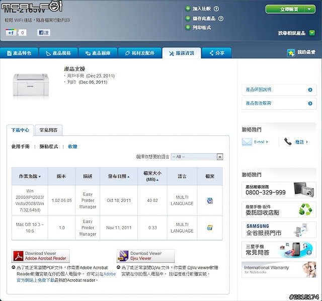Select the 使用手冊 filter link
322x301 pixels.
[x=20, y=146]
